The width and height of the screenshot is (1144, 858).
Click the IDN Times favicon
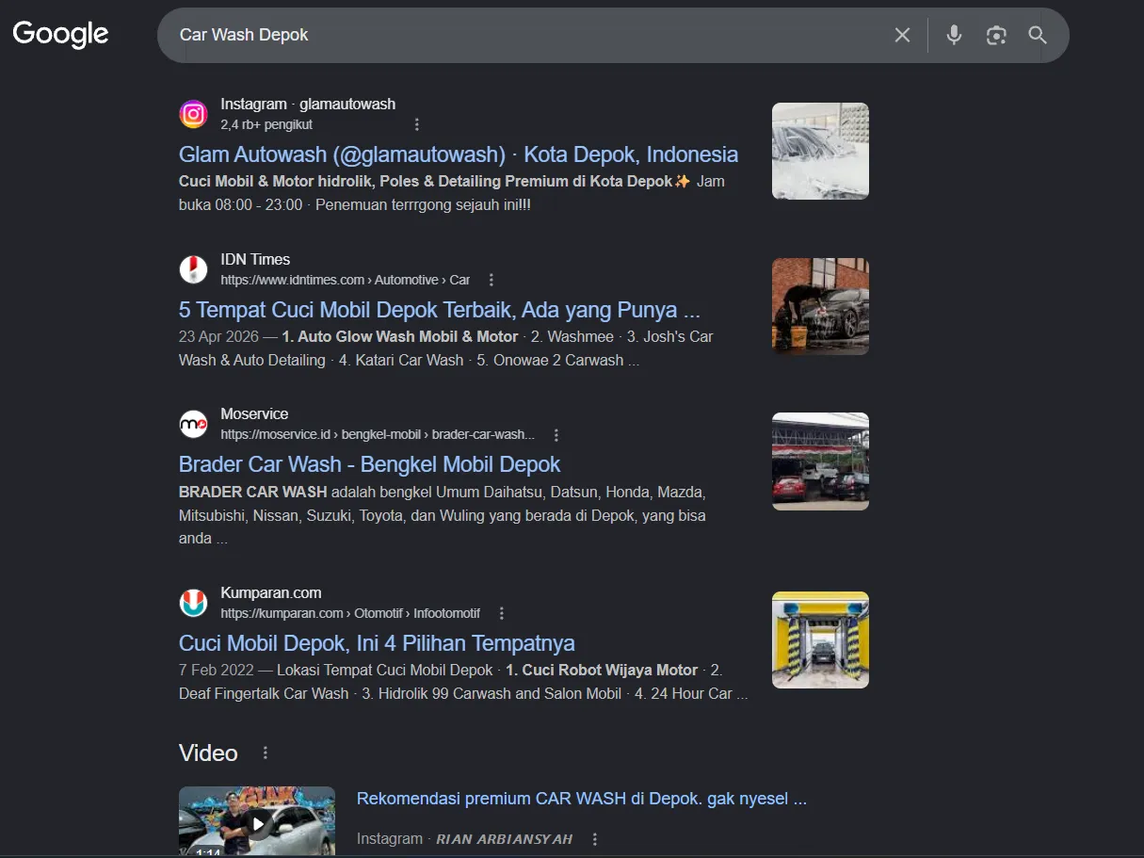[x=193, y=269]
